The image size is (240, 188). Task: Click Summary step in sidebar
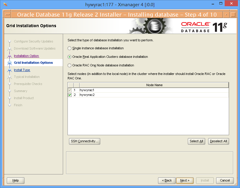pos(21,91)
